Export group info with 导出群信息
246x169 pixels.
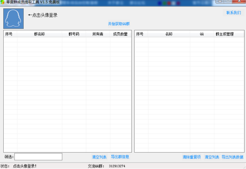tap(120, 157)
